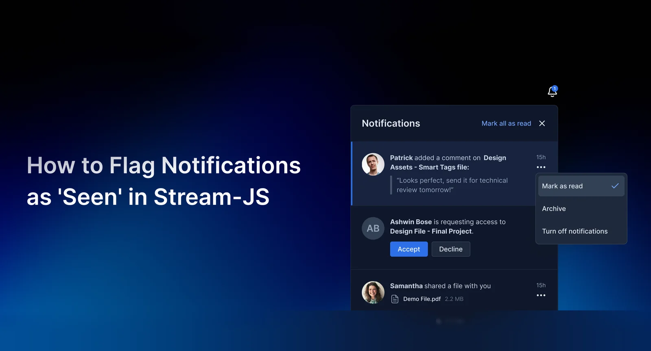Image resolution: width=651 pixels, height=351 pixels.
Task: Select 'Mark as read' menu entry
Action: (581, 186)
